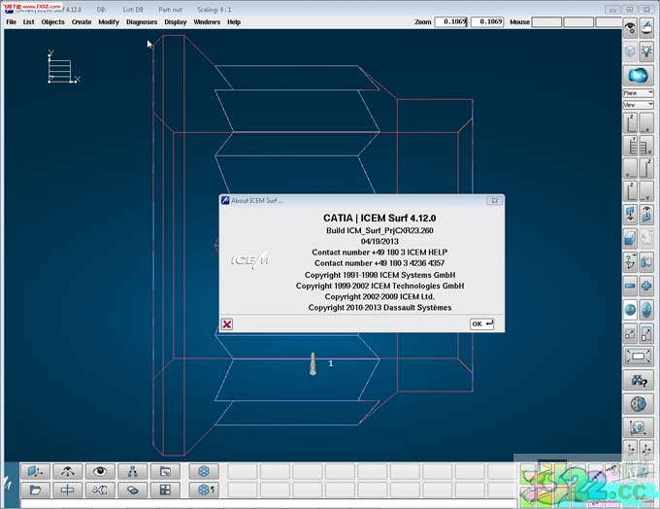Expand the Plane dropdown
Screen dimensions: 660x509
tap(637, 93)
